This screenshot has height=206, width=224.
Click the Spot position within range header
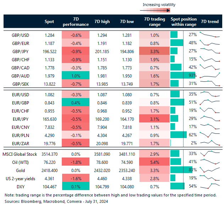click(x=183, y=22)
